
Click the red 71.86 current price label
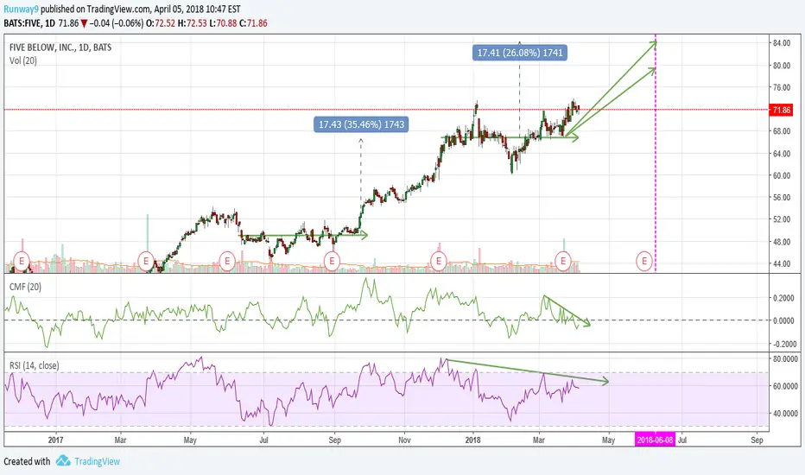point(781,110)
